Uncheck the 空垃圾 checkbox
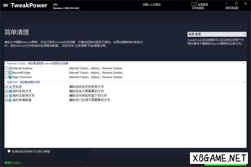This screenshot has width=251, height=167. point(7,87)
